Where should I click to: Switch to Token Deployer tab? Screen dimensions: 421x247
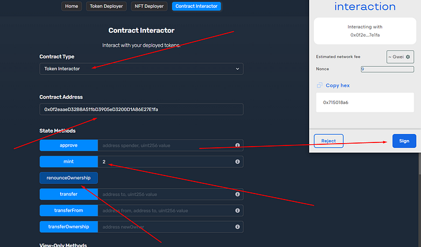point(106,6)
